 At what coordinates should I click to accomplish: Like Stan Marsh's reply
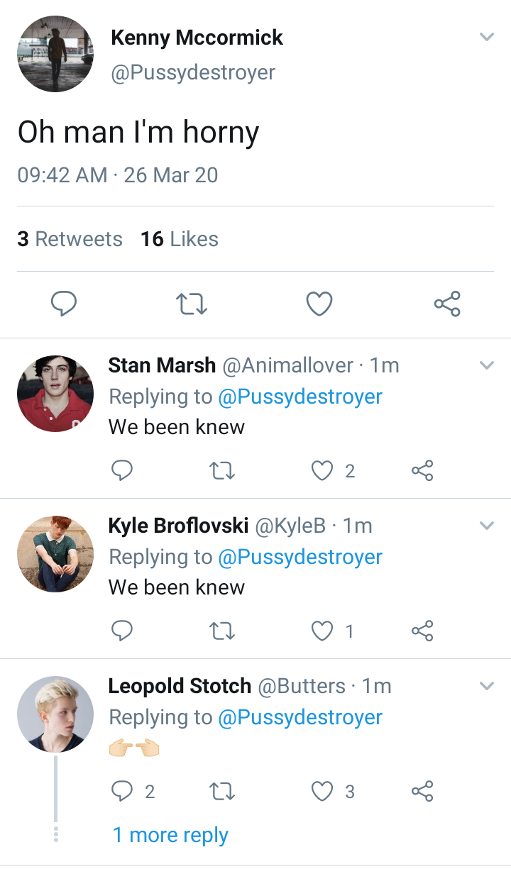pyautogui.click(x=323, y=470)
